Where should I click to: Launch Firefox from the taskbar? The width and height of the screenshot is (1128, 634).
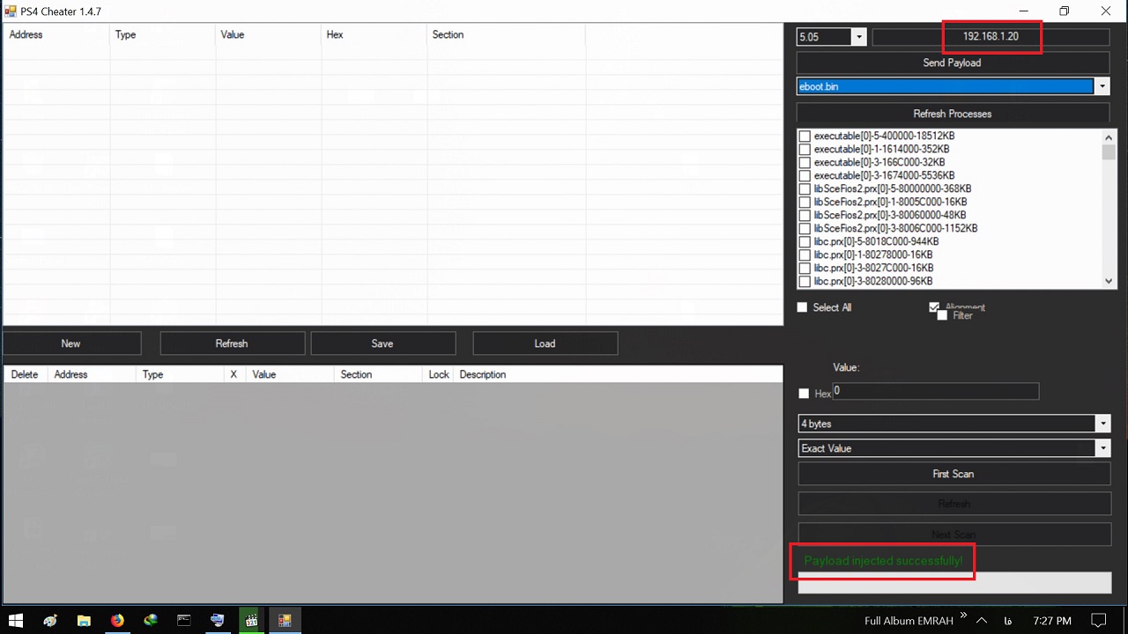tap(117, 620)
